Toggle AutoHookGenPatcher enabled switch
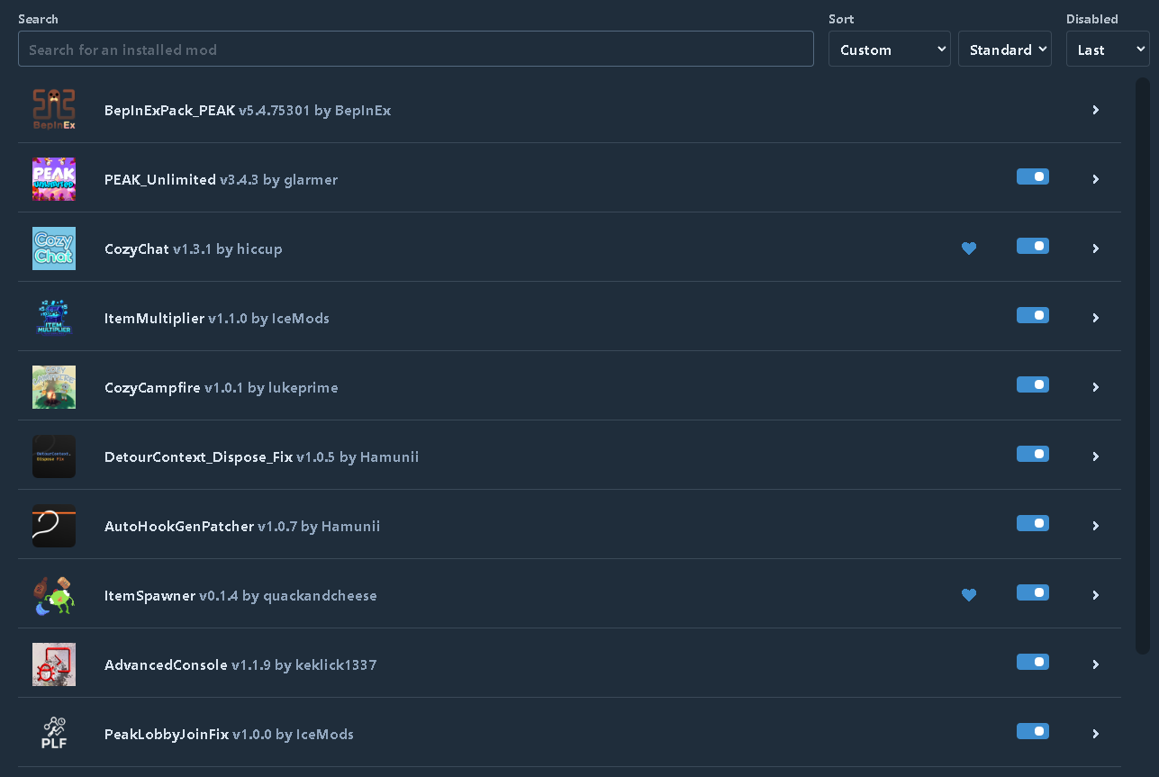This screenshot has height=777, width=1159. 1033,524
